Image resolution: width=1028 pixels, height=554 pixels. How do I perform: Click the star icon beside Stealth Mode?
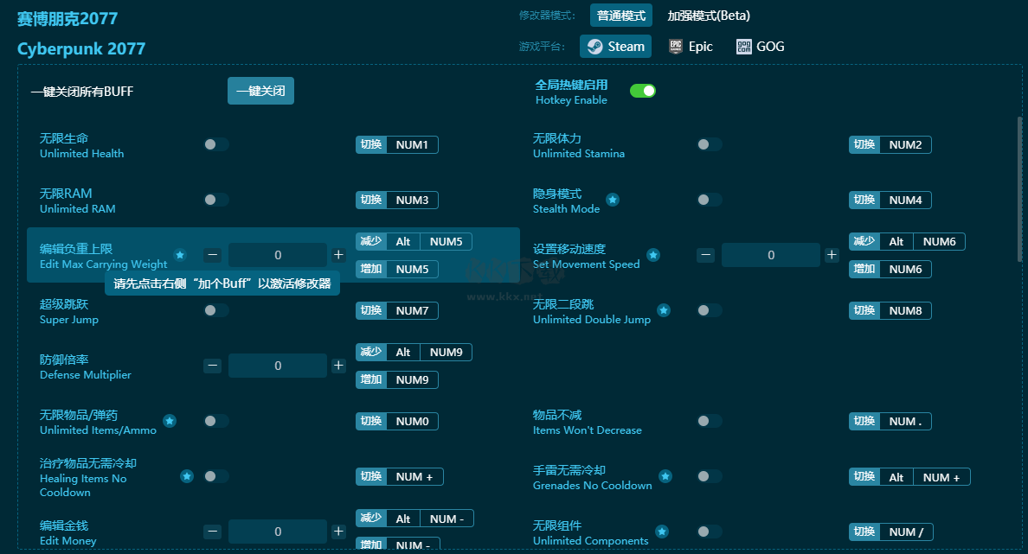[x=613, y=200]
